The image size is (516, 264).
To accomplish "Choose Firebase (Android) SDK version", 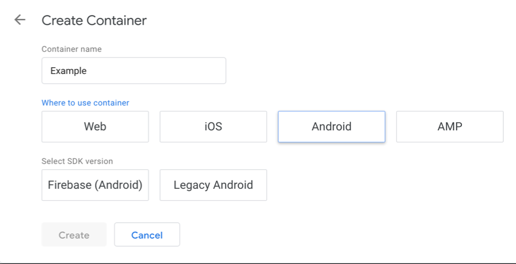I will (x=95, y=185).
